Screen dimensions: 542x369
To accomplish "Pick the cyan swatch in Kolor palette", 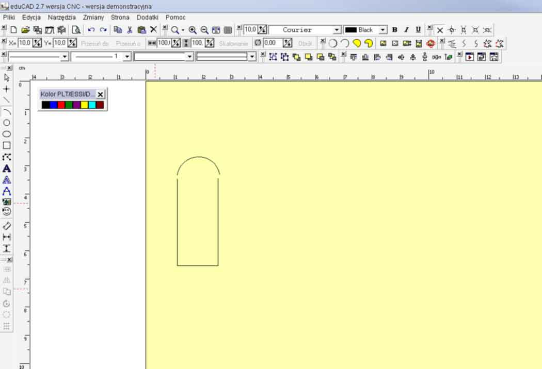I will click(x=92, y=105).
